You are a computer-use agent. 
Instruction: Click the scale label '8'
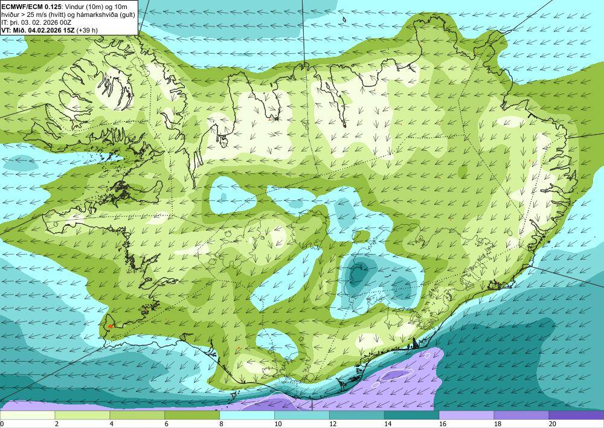click(x=222, y=424)
